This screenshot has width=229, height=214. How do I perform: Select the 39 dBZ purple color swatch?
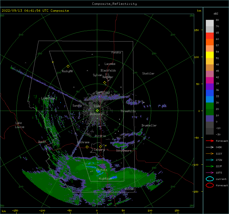click(x=210, y=87)
